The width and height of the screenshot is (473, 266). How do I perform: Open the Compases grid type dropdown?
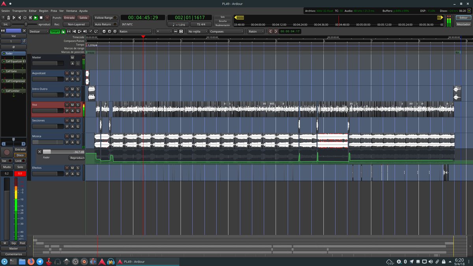point(226,31)
